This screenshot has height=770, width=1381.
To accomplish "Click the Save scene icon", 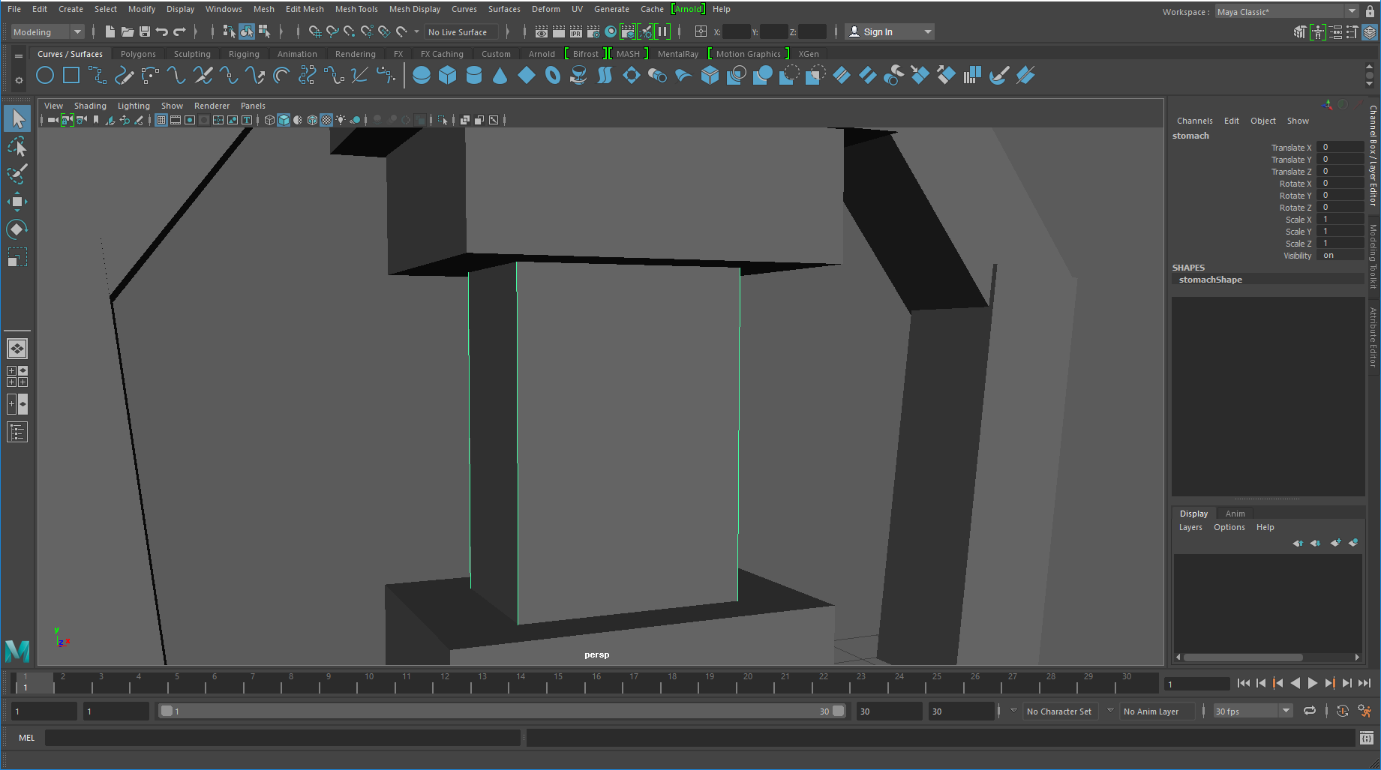I will point(145,31).
